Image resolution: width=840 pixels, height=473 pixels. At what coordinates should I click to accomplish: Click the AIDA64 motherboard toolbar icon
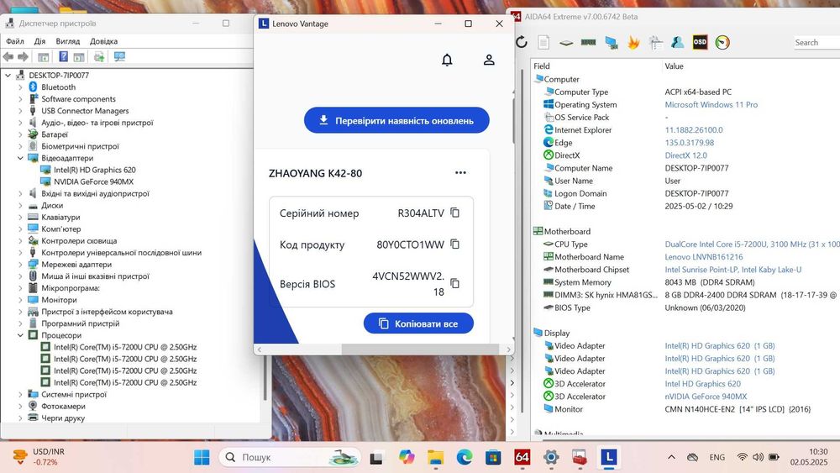coord(566,42)
